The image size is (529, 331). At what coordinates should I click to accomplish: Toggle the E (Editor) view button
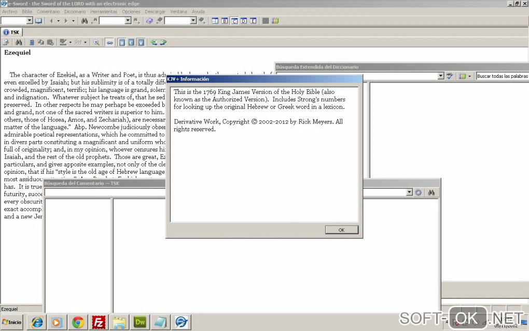coord(253,21)
